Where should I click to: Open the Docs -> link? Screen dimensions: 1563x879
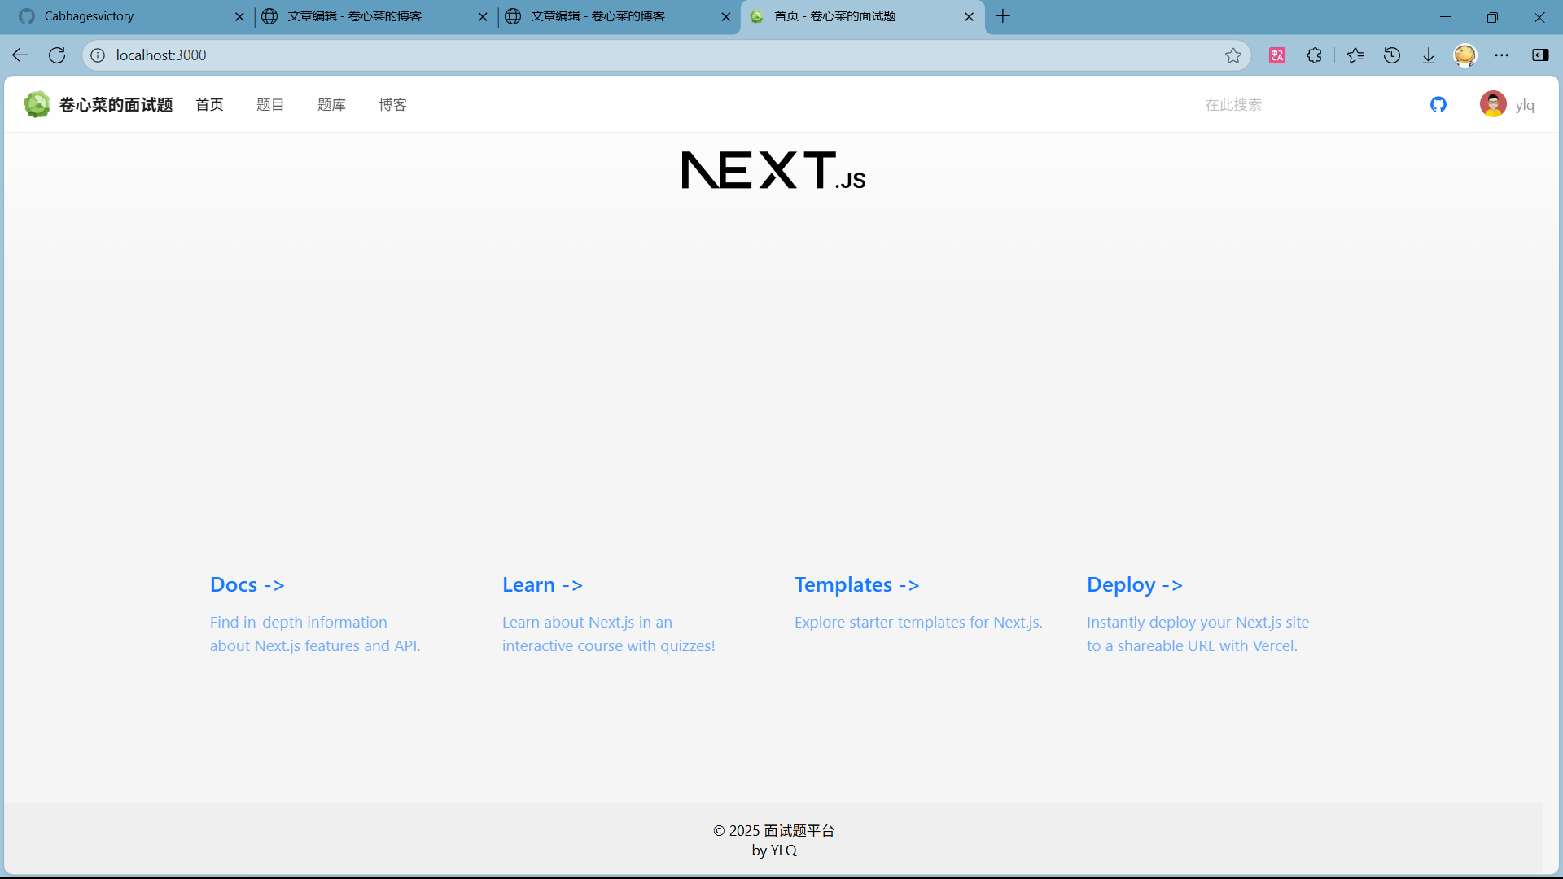tap(247, 584)
